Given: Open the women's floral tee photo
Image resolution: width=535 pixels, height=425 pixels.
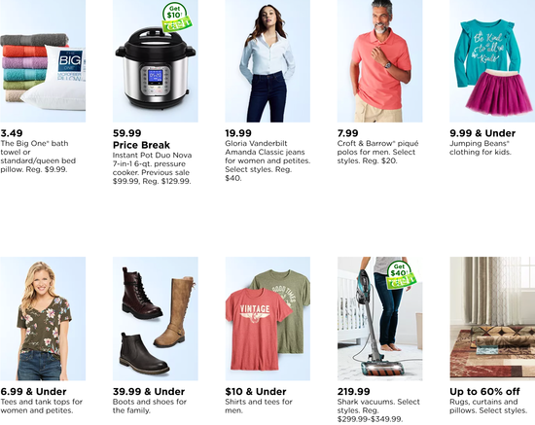Looking at the screenshot, I should [43, 319].
